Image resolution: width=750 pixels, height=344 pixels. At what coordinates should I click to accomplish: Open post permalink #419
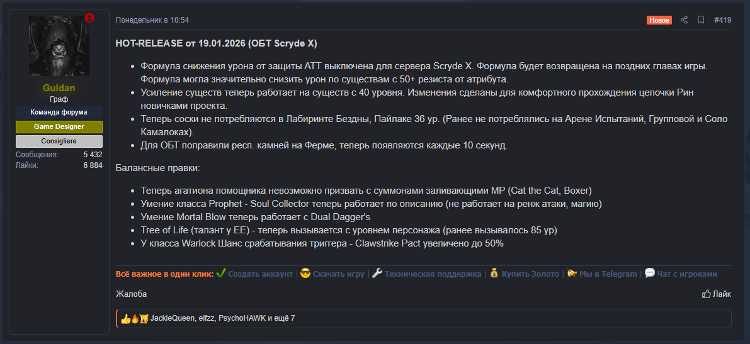pos(722,20)
